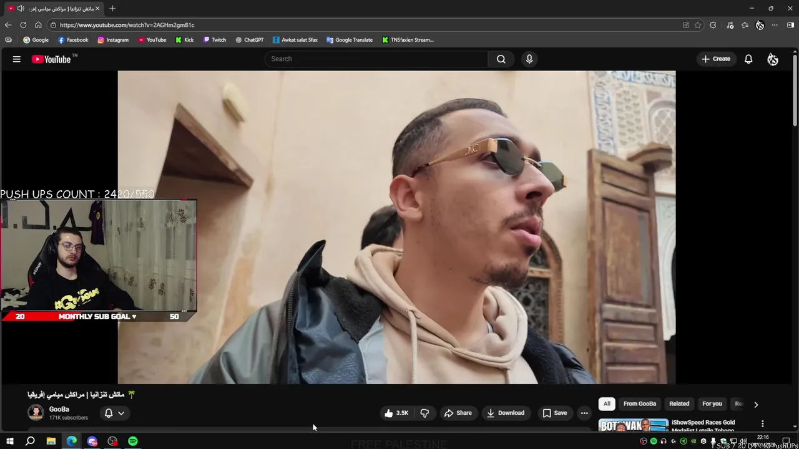The height and width of the screenshot is (449, 799).
Task: Open Spotify from the taskbar
Action: [133, 442]
